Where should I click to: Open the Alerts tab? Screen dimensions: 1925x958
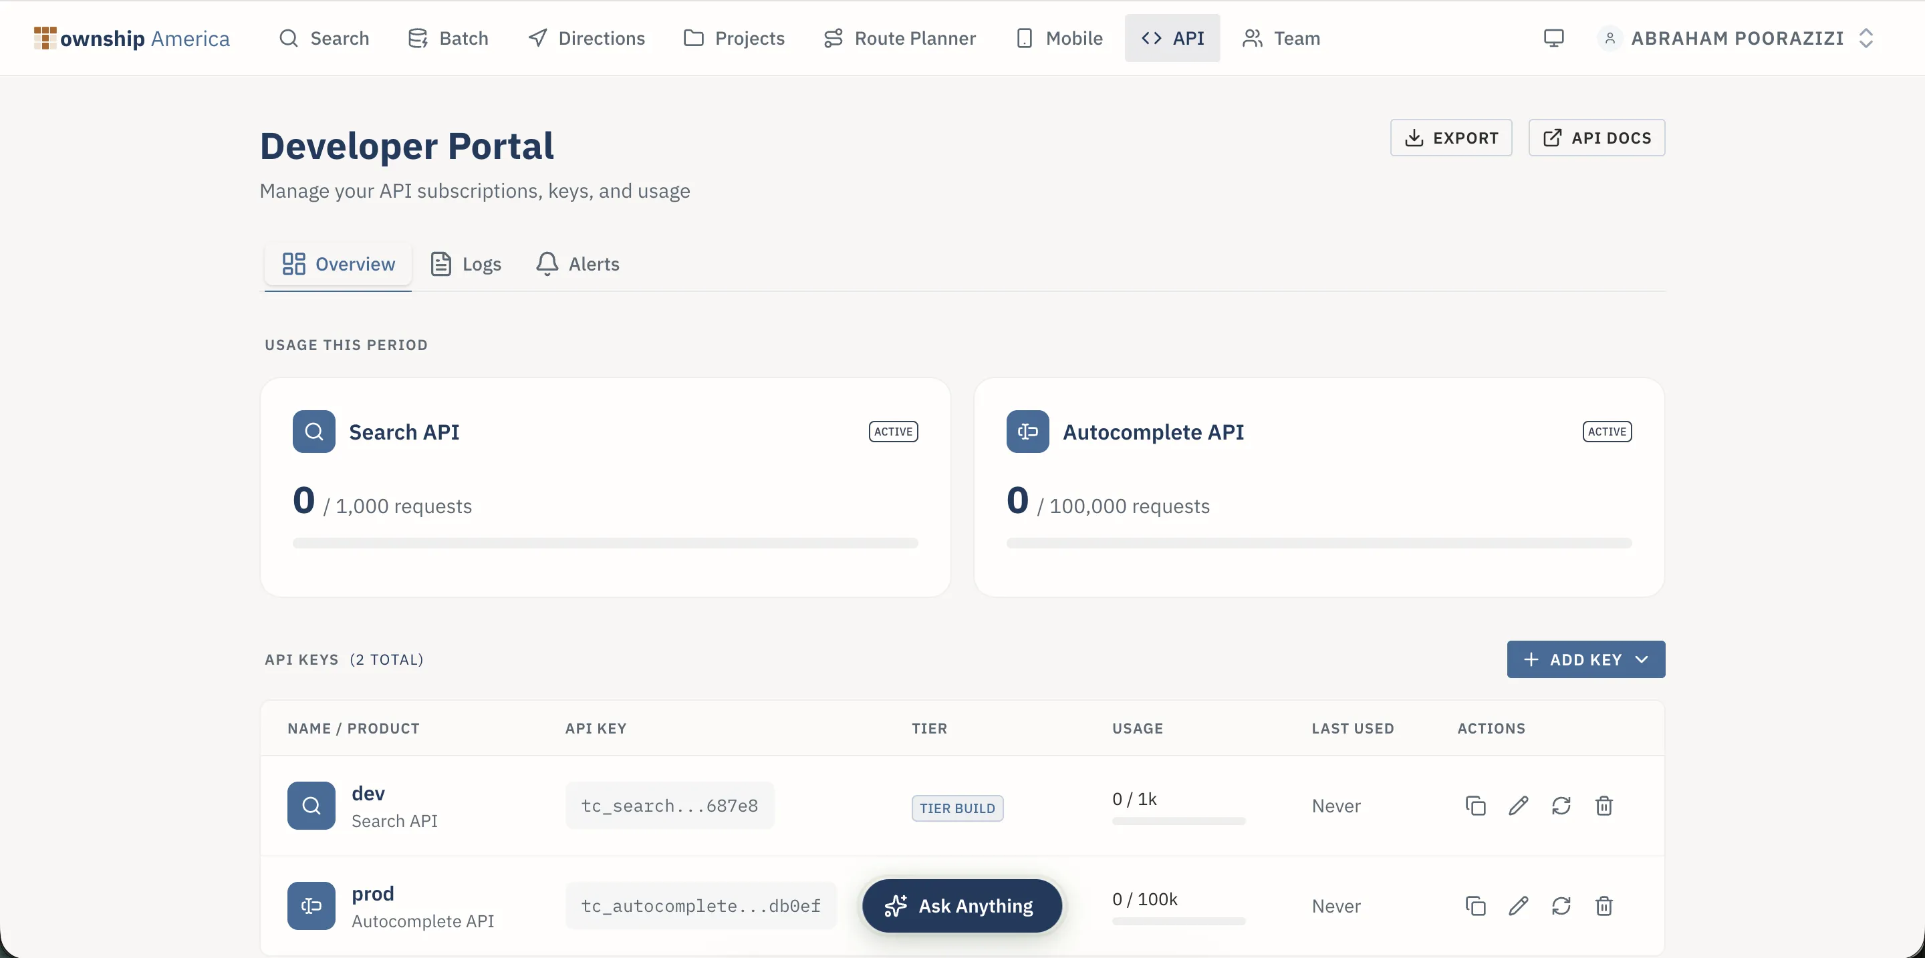pyautogui.click(x=577, y=264)
